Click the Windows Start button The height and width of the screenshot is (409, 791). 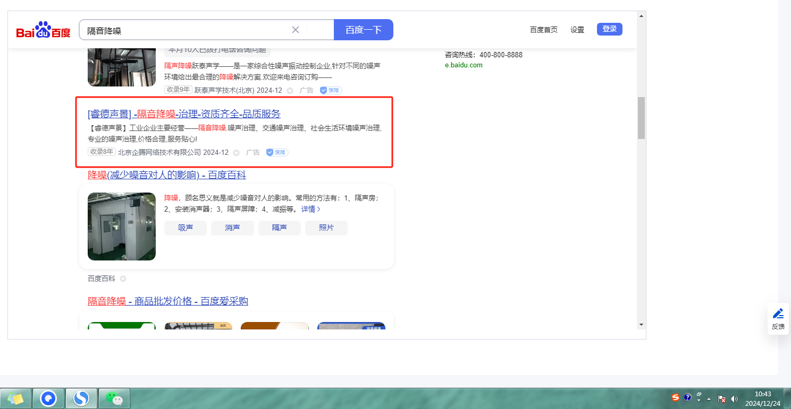15,397
